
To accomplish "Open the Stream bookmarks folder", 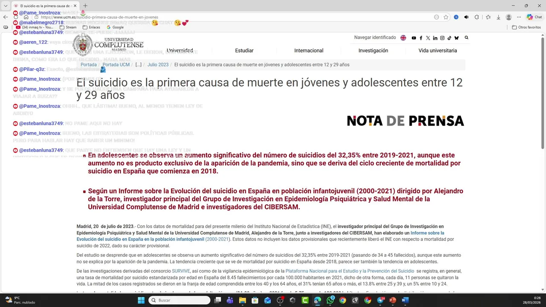I will tap(68, 27).
